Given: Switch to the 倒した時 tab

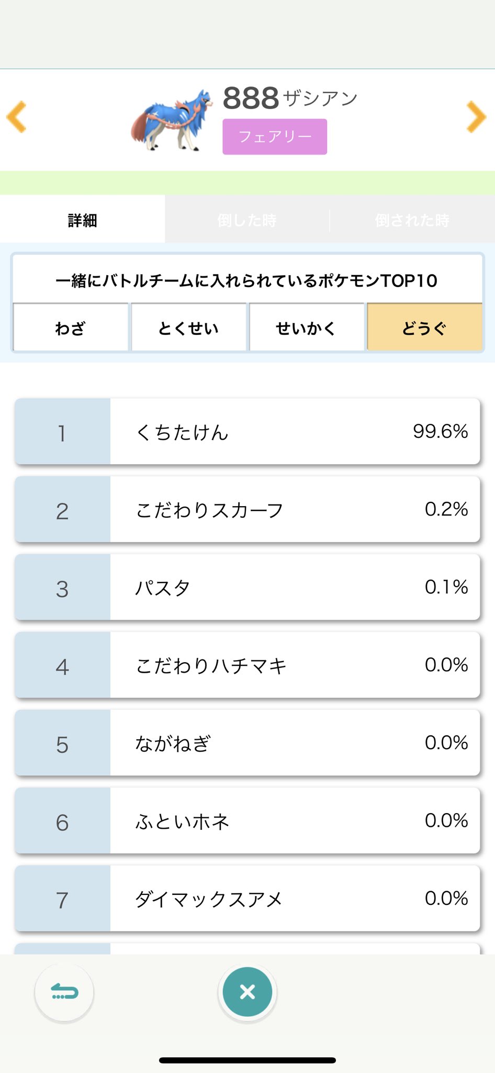Looking at the screenshot, I should pyautogui.click(x=247, y=220).
